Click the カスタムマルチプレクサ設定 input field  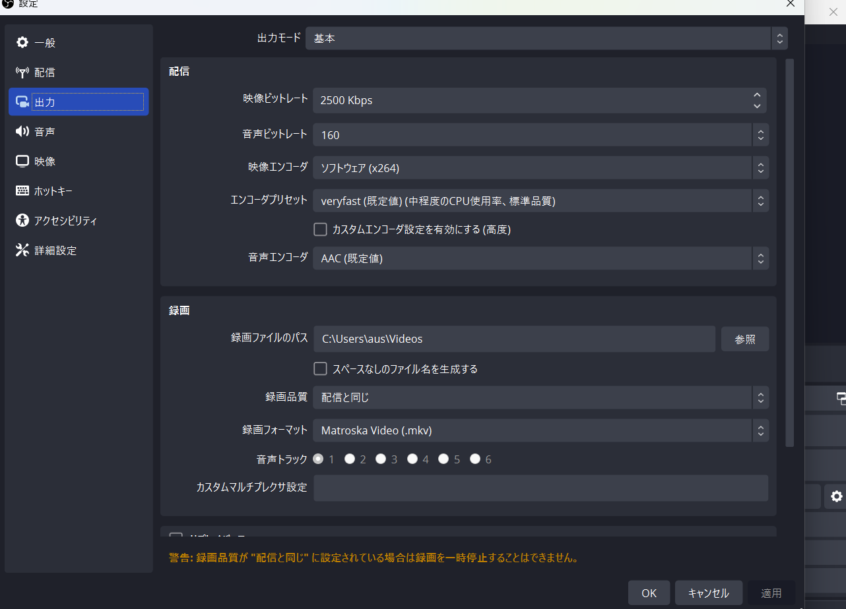pos(541,488)
